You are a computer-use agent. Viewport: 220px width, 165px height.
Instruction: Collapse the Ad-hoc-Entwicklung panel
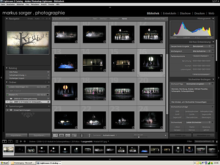[x=213, y=42]
